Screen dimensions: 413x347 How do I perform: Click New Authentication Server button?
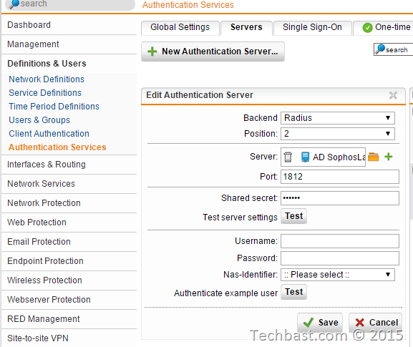[213, 52]
